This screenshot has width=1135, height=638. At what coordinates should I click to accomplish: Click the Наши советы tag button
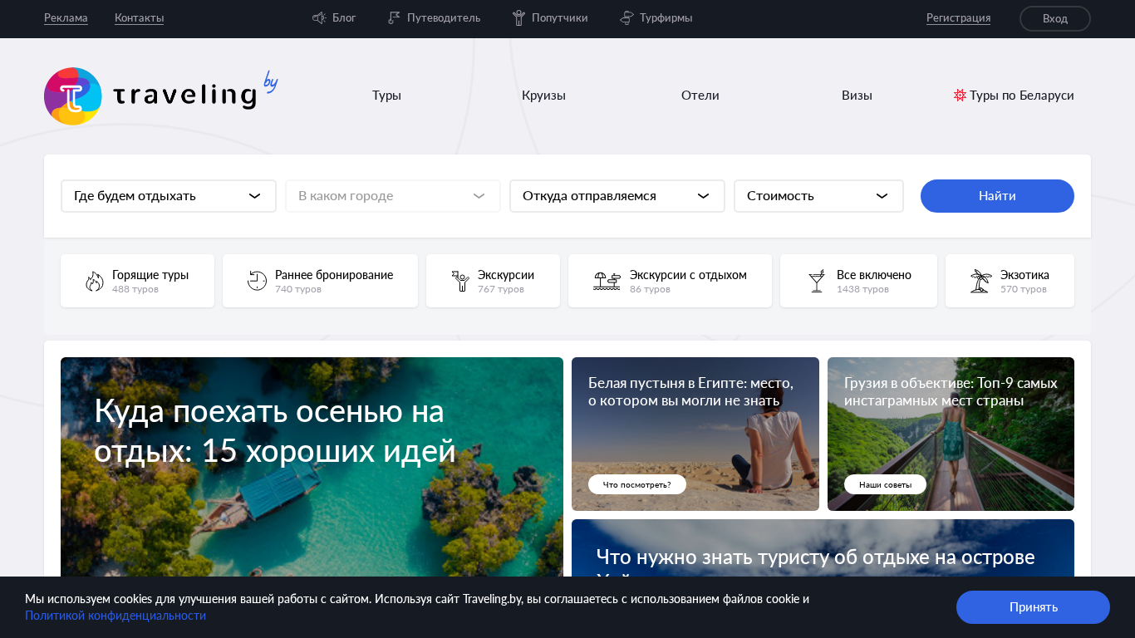pyautogui.click(x=885, y=484)
